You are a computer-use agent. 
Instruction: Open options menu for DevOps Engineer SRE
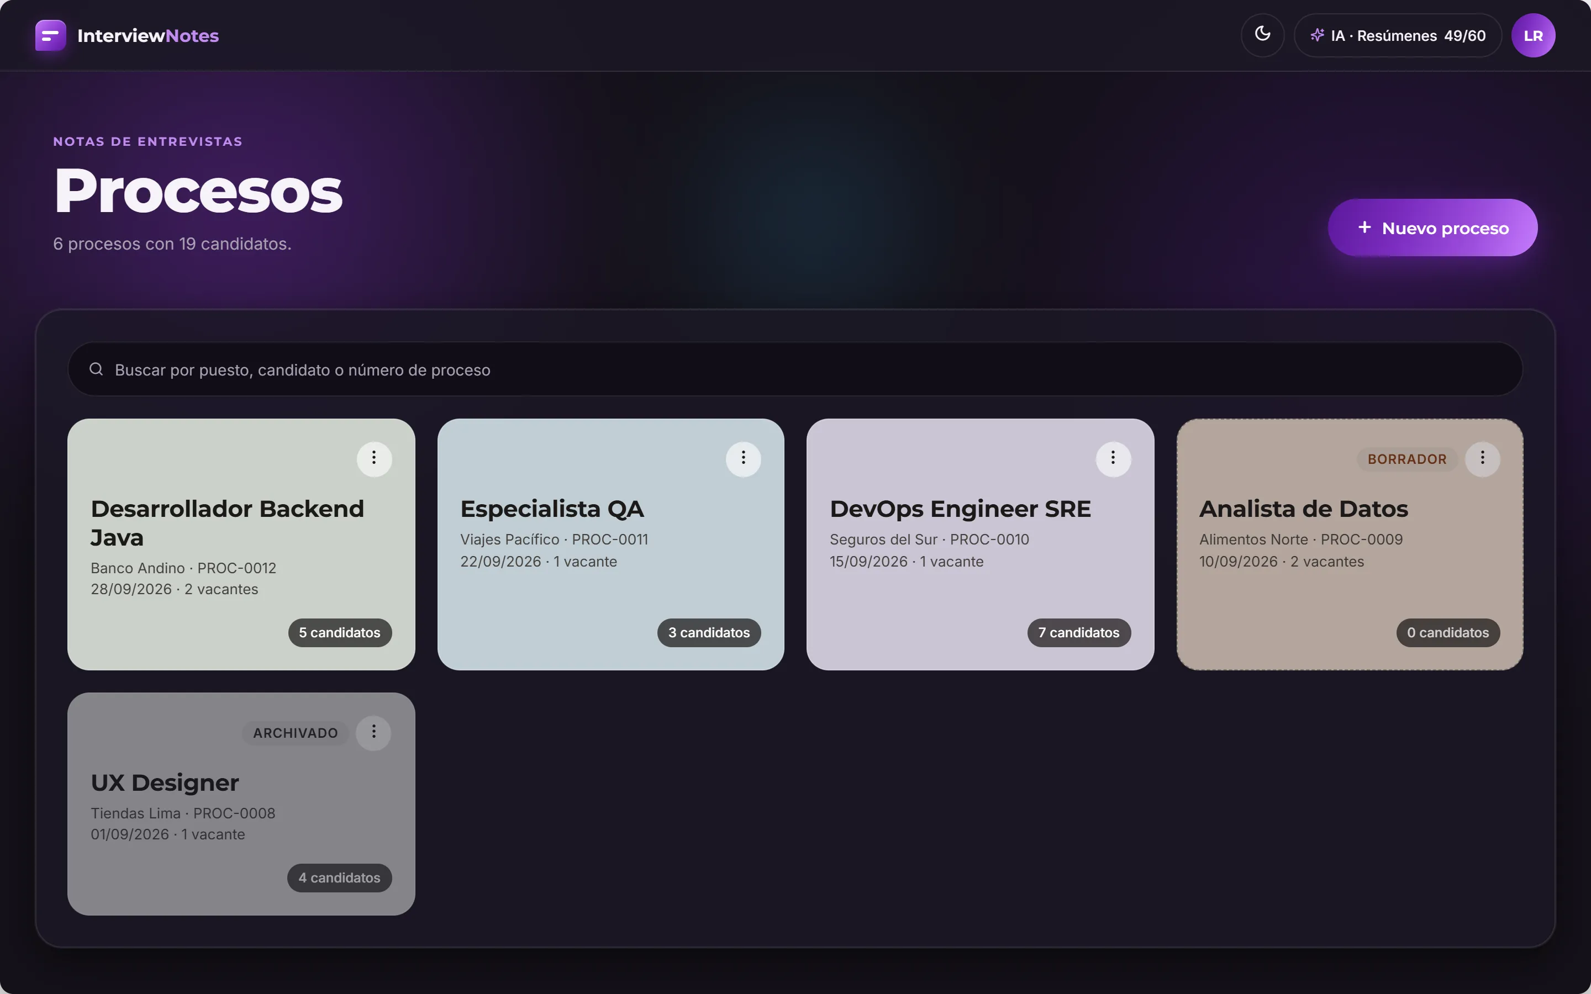coord(1113,458)
